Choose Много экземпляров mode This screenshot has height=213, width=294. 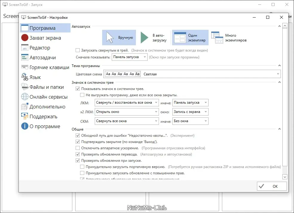coord(229,38)
